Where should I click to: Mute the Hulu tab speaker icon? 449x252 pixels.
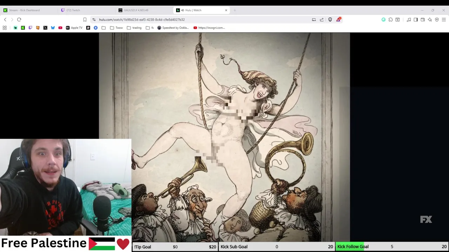pos(182,10)
